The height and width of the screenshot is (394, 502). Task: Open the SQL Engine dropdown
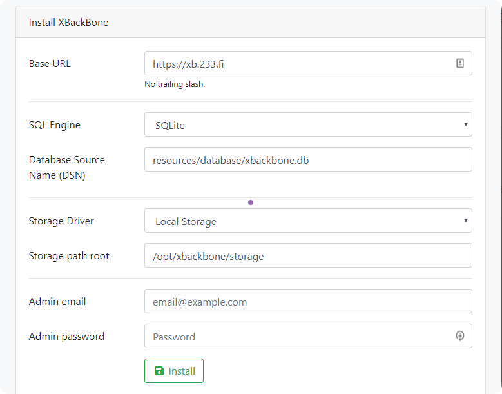tap(308, 124)
